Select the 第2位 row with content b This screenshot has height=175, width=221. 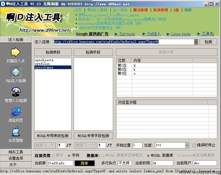(167, 69)
